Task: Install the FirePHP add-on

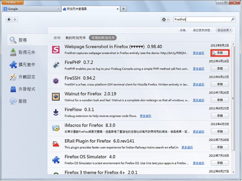Action: tap(220, 69)
